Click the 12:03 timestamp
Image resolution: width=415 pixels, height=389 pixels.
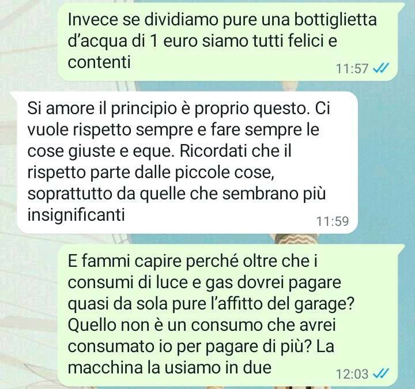pos(352,374)
